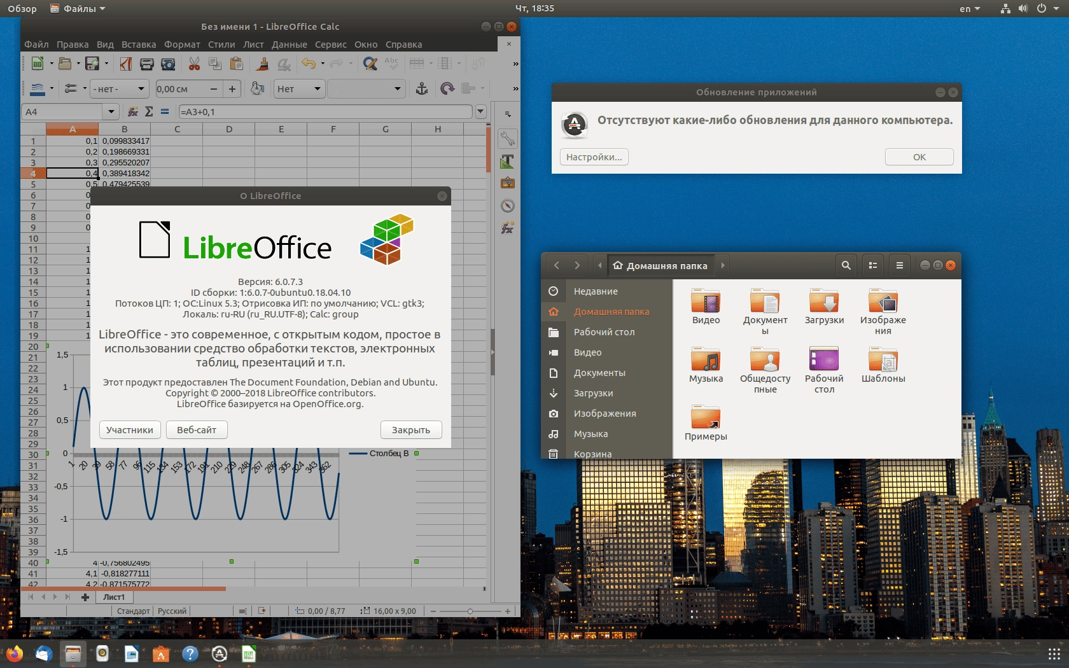1069x668 pixels.
Task: Open Navigator compass in Calc sidebar
Action: coord(507,205)
